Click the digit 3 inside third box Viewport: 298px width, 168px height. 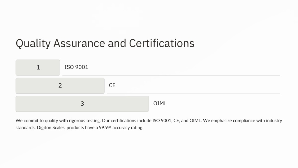click(x=82, y=104)
